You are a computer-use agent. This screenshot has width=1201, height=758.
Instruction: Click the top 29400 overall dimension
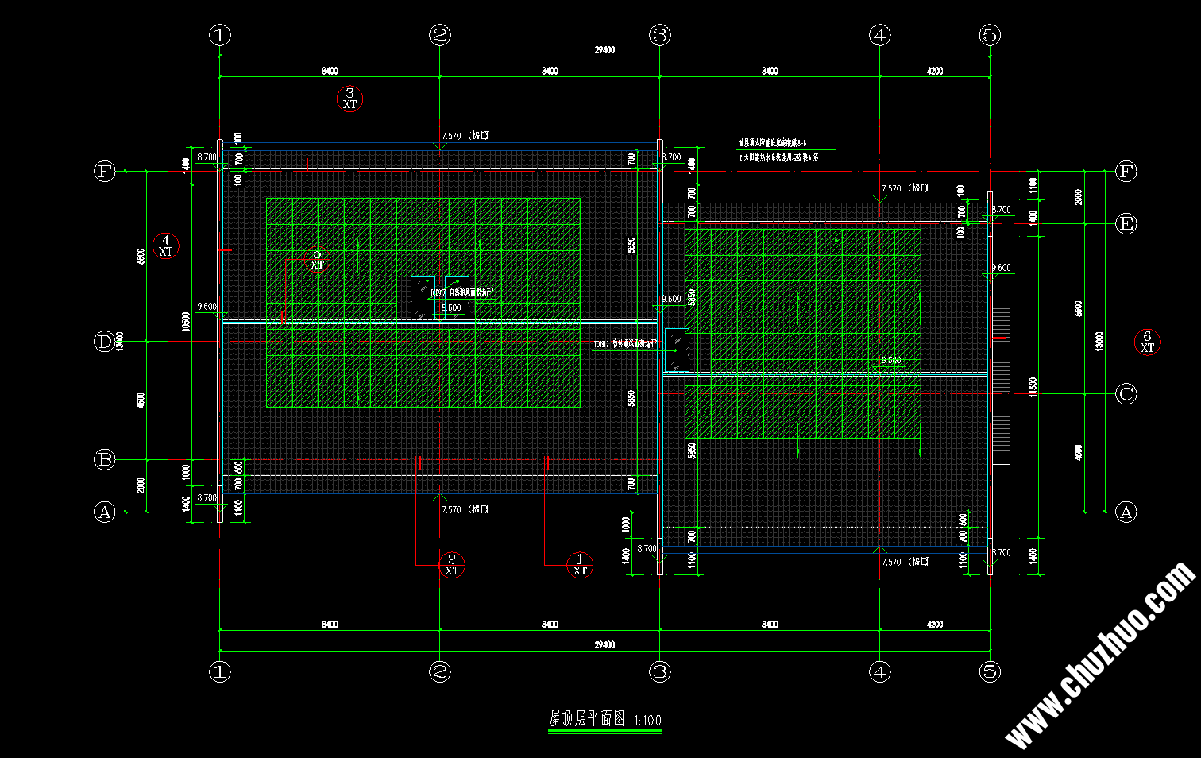(x=604, y=50)
